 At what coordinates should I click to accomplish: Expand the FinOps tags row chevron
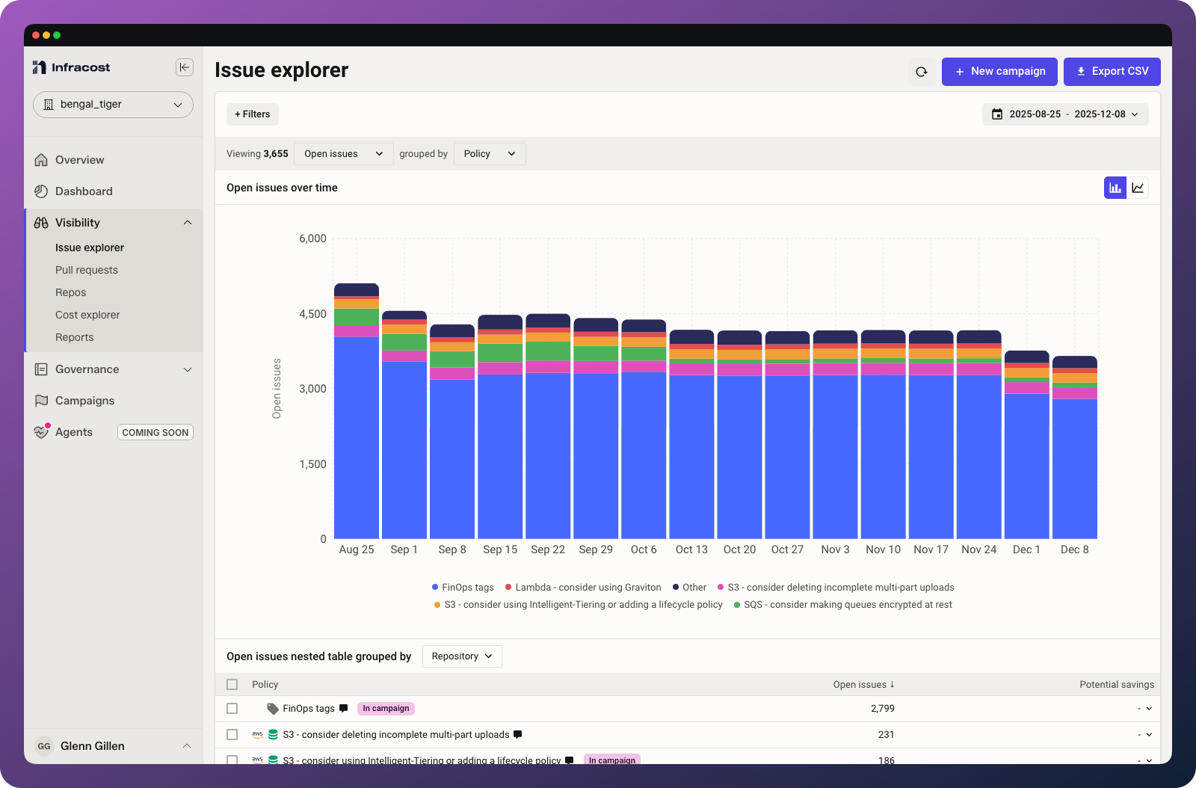coord(1149,709)
